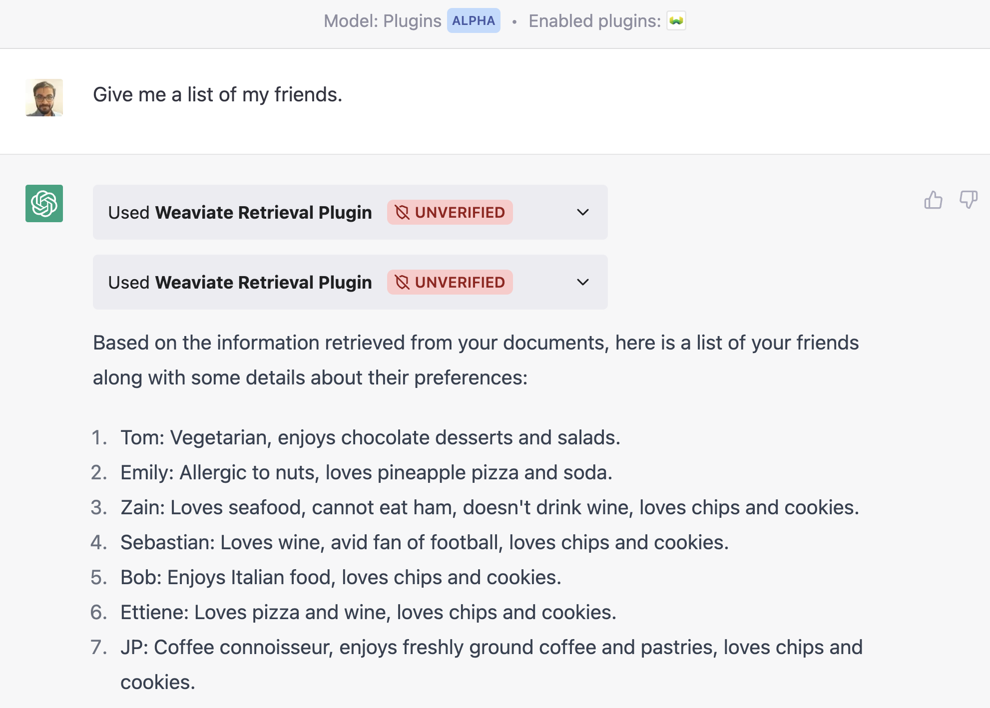Click the user profile photo
This screenshot has width=990, height=708.
(x=44, y=97)
